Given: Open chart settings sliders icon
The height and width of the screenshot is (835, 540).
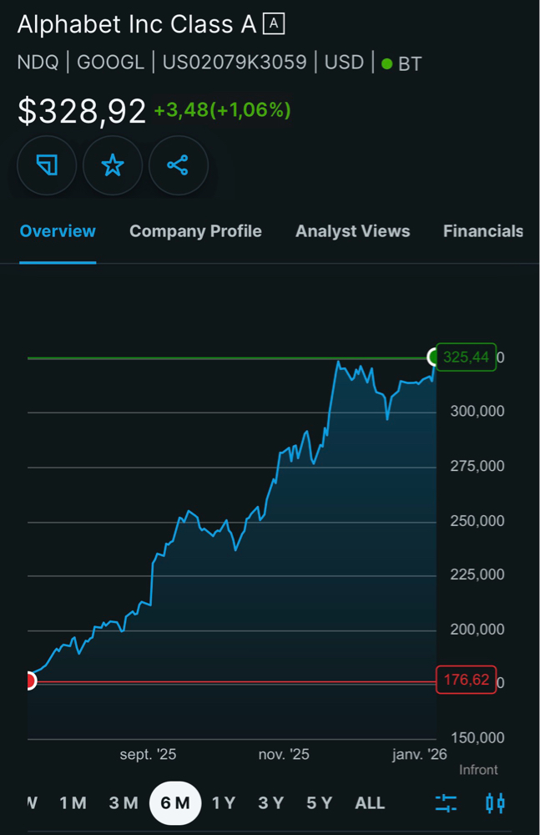Looking at the screenshot, I should point(446,803).
